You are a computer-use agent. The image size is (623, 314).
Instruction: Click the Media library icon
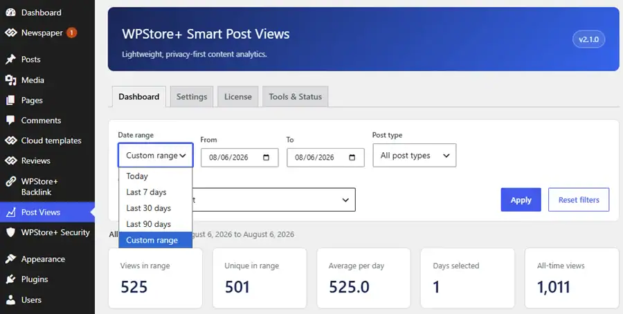click(10, 80)
